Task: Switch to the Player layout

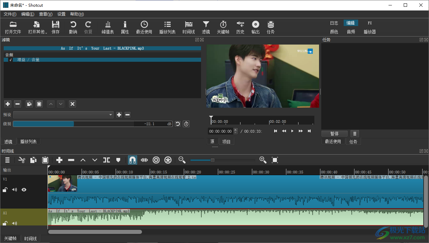Action: 370,32
